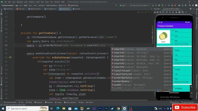Select orderByChild(path: String) suggestion
This screenshot has height=111, width=198.
tap(142, 78)
